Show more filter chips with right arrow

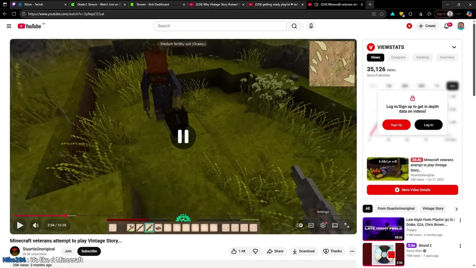456,209
